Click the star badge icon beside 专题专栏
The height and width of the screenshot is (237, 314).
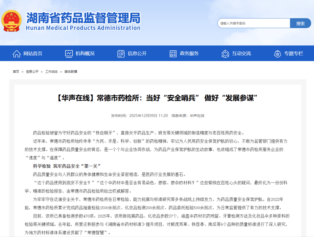pyautogui.click(x=277, y=54)
